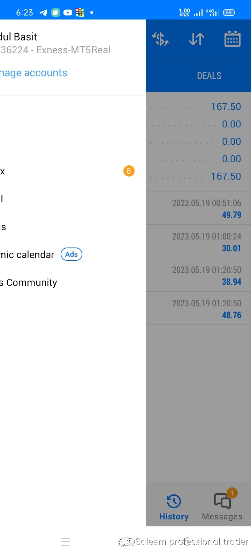Tap the Android recent apps menu icon
Image resolution: width=251 pixels, height=557 pixels.
coord(66,542)
